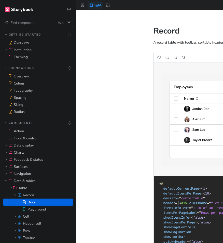Click the Cell component grid icon
The height and width of the screenshot is (243, 223).
pyautogui.click(x=20, y=217)
